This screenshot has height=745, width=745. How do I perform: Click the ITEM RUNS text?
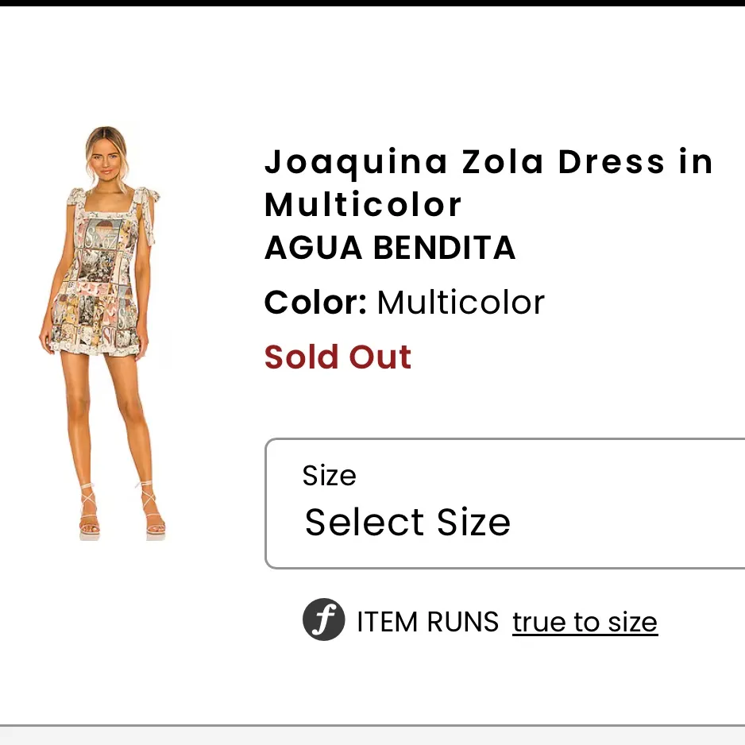(428, 622)
